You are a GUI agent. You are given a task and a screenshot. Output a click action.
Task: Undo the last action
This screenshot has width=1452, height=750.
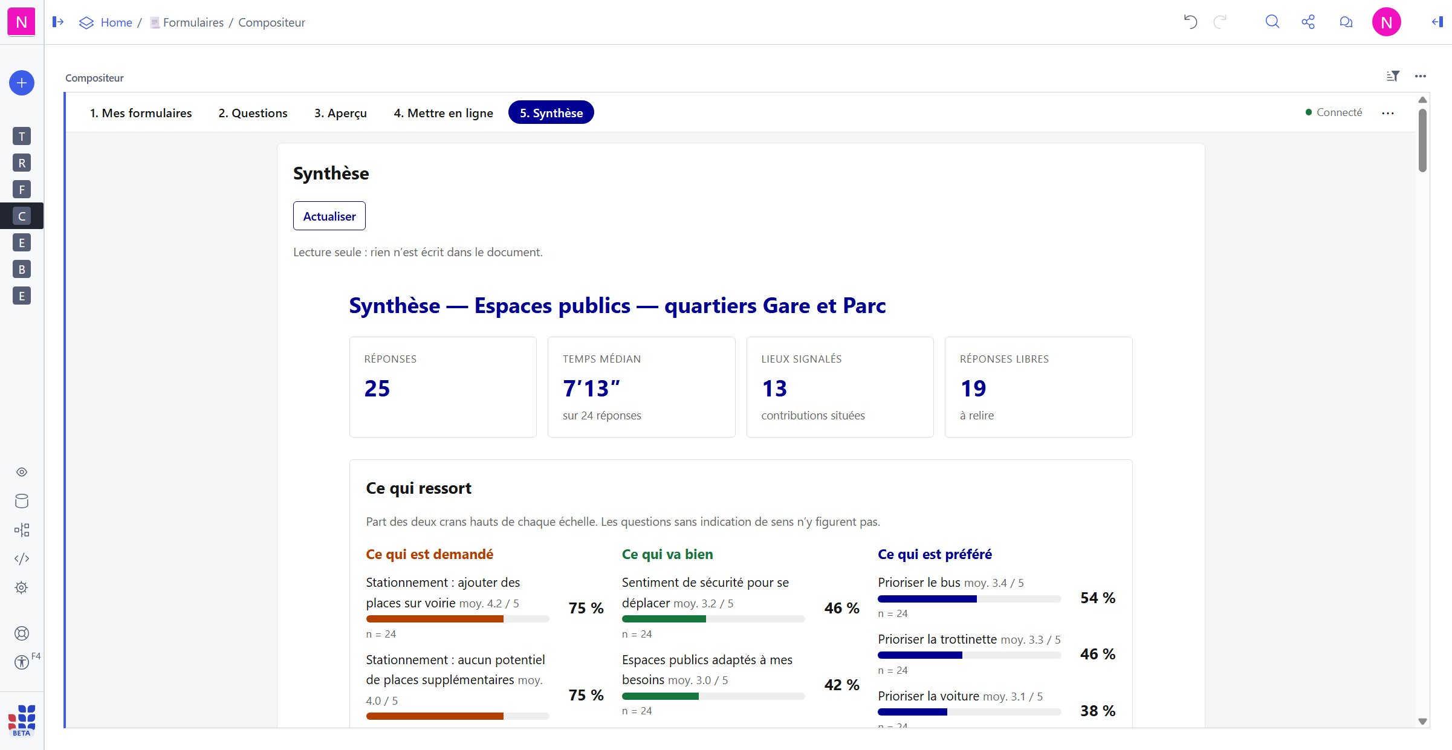[x=1190, y=22]
